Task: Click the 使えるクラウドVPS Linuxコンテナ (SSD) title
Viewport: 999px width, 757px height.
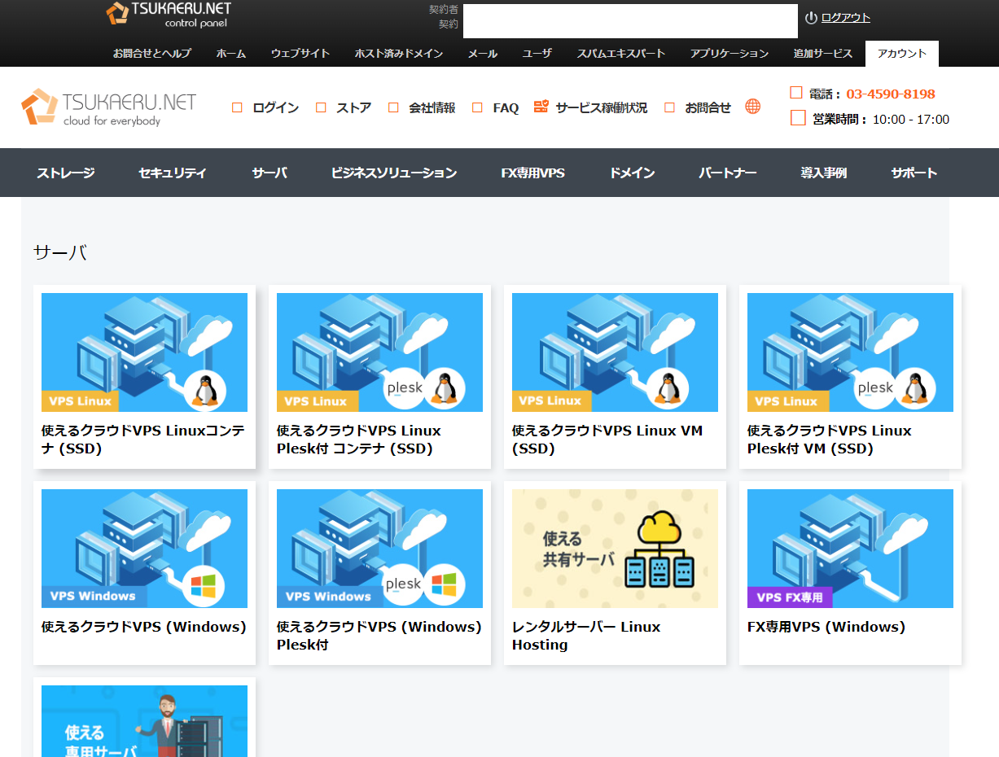Action: (143, 440)
